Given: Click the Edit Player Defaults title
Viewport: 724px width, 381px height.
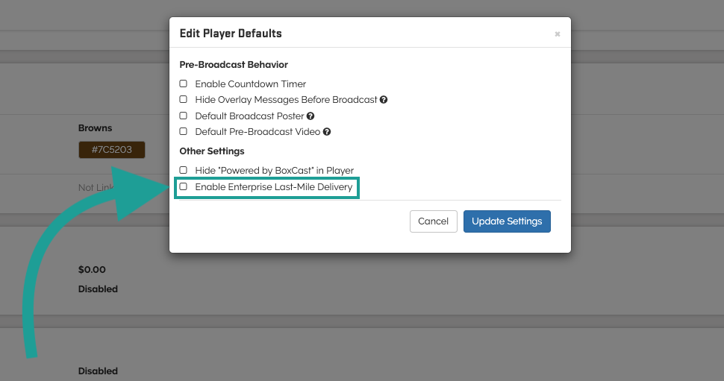Looking at the screenshot, I should click(x=231, y=34).
